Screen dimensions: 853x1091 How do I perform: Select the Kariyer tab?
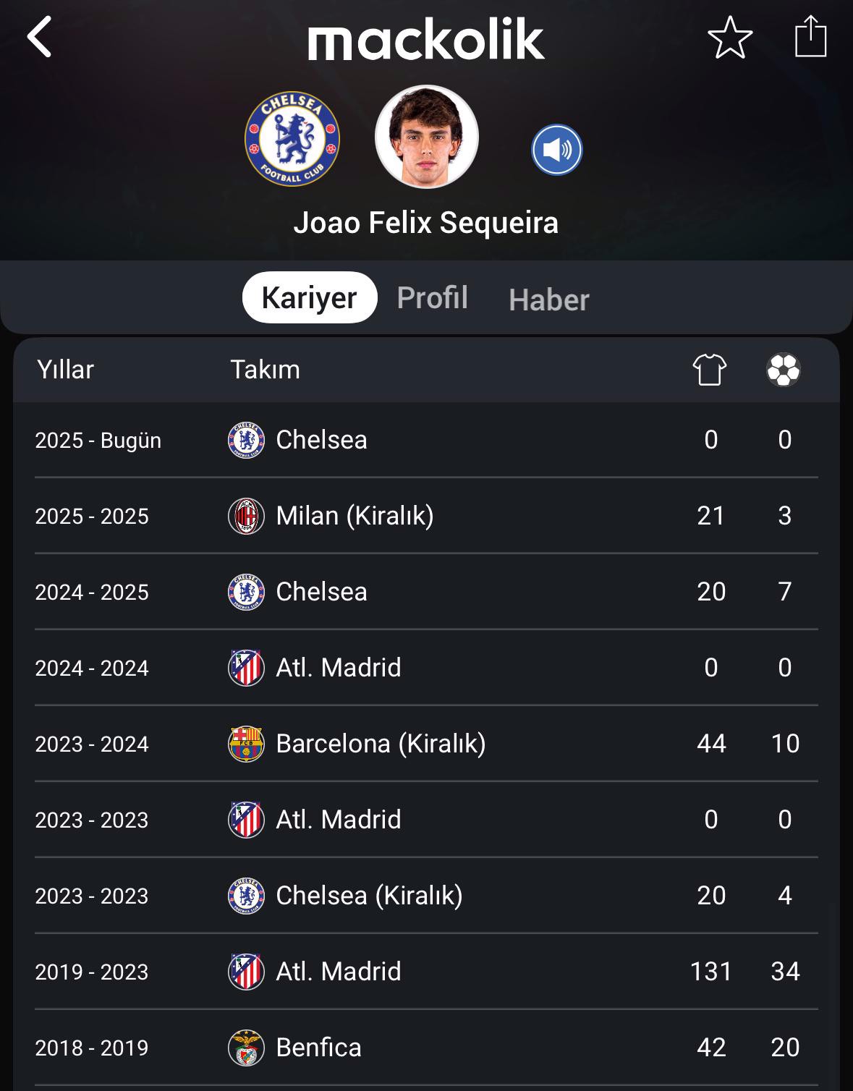coord(310,297)
